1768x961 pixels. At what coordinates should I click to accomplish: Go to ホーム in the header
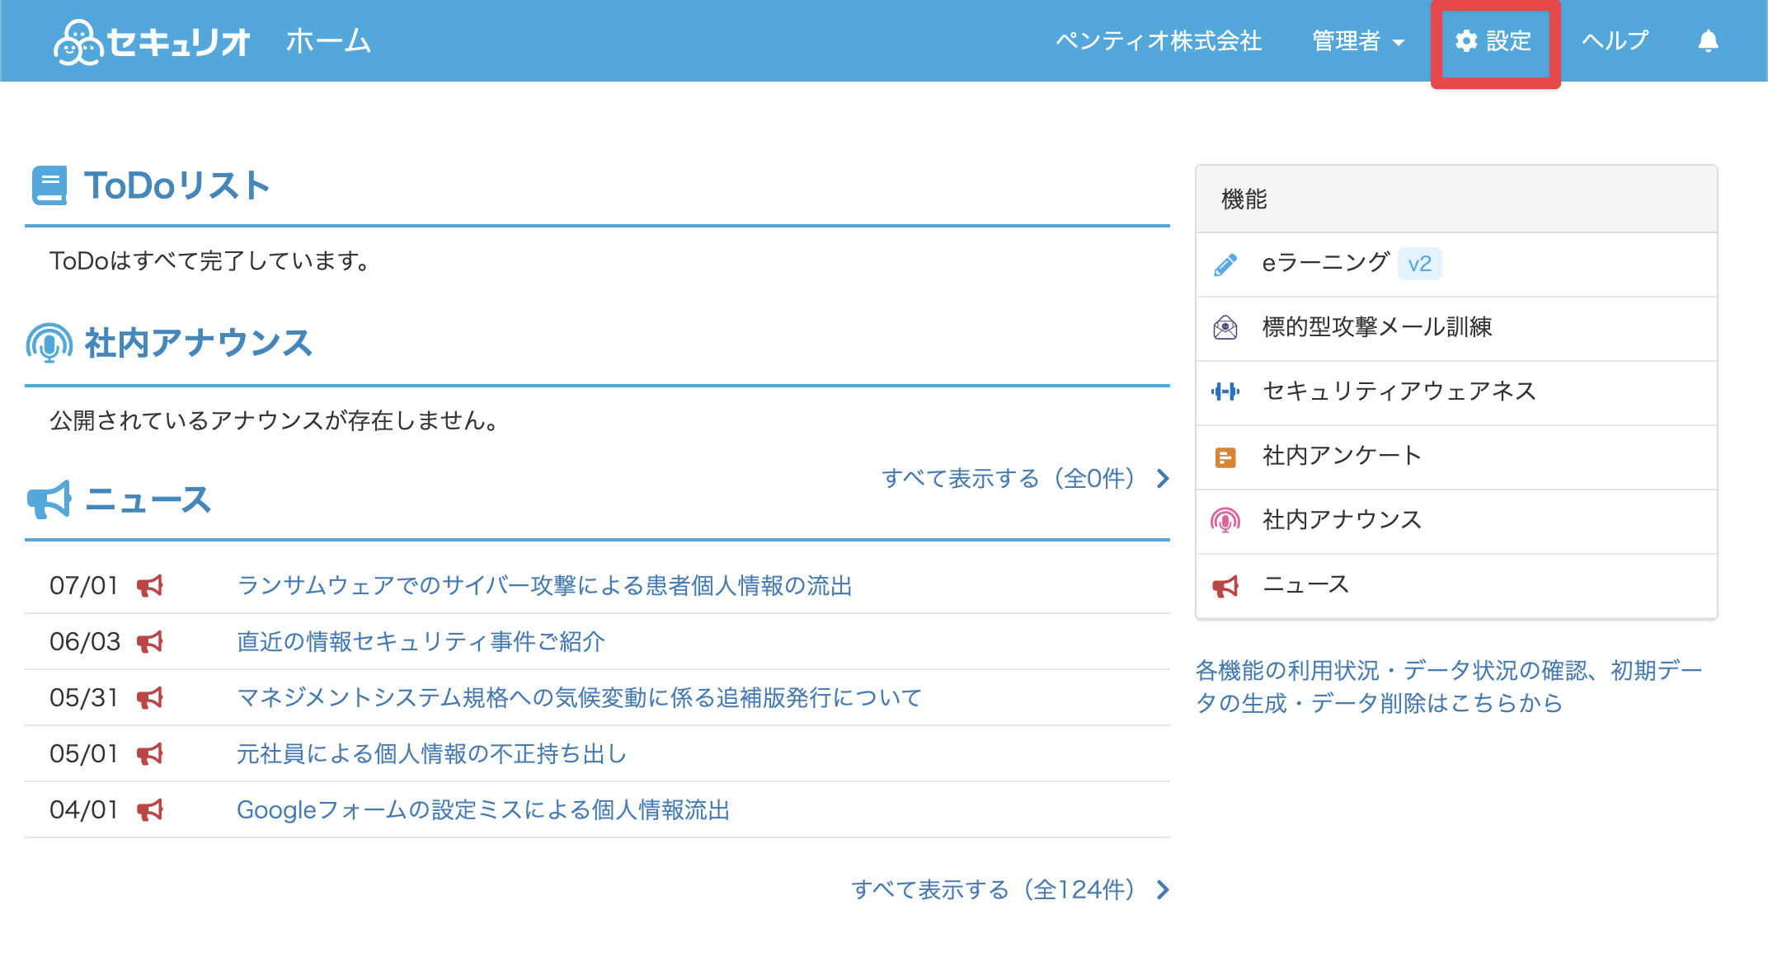[328, 40]
